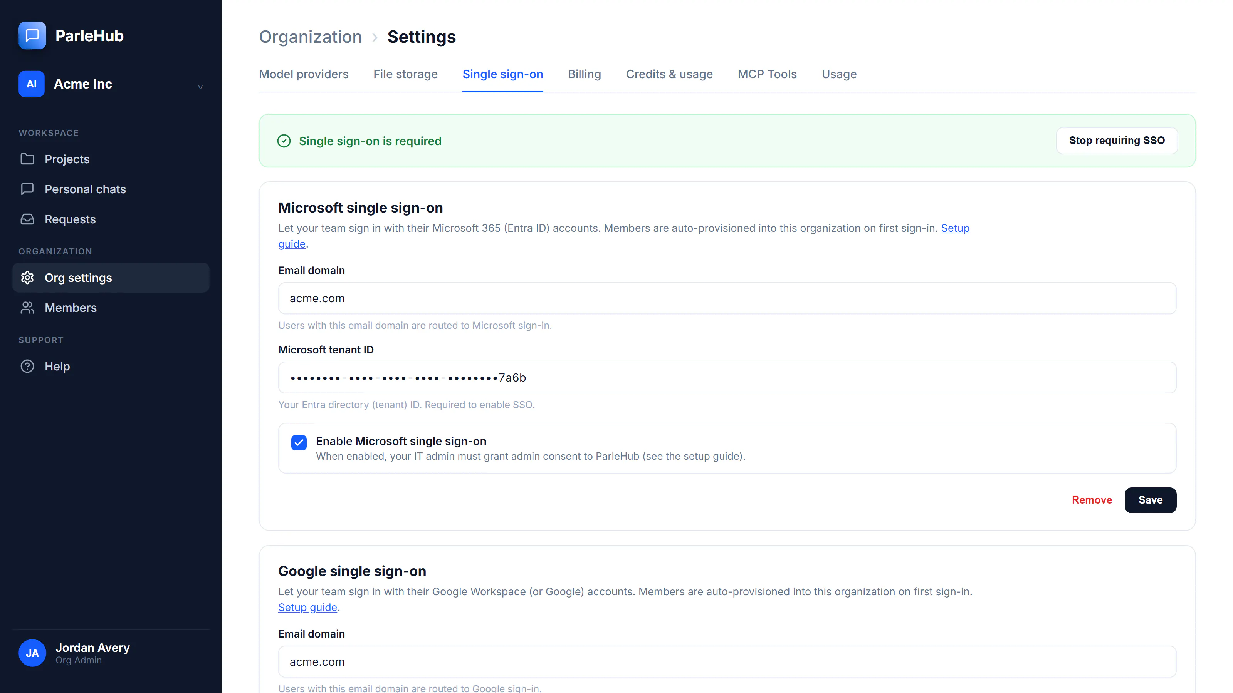1233x693 pixels.
Task: Click the Personal chats bubble icon
Action: 27,189
